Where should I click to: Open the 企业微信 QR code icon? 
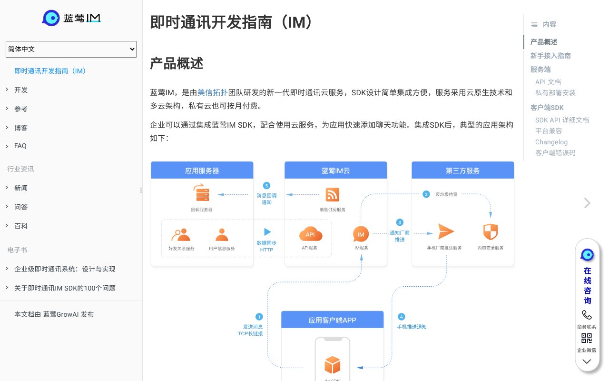(x=587, y=338)
